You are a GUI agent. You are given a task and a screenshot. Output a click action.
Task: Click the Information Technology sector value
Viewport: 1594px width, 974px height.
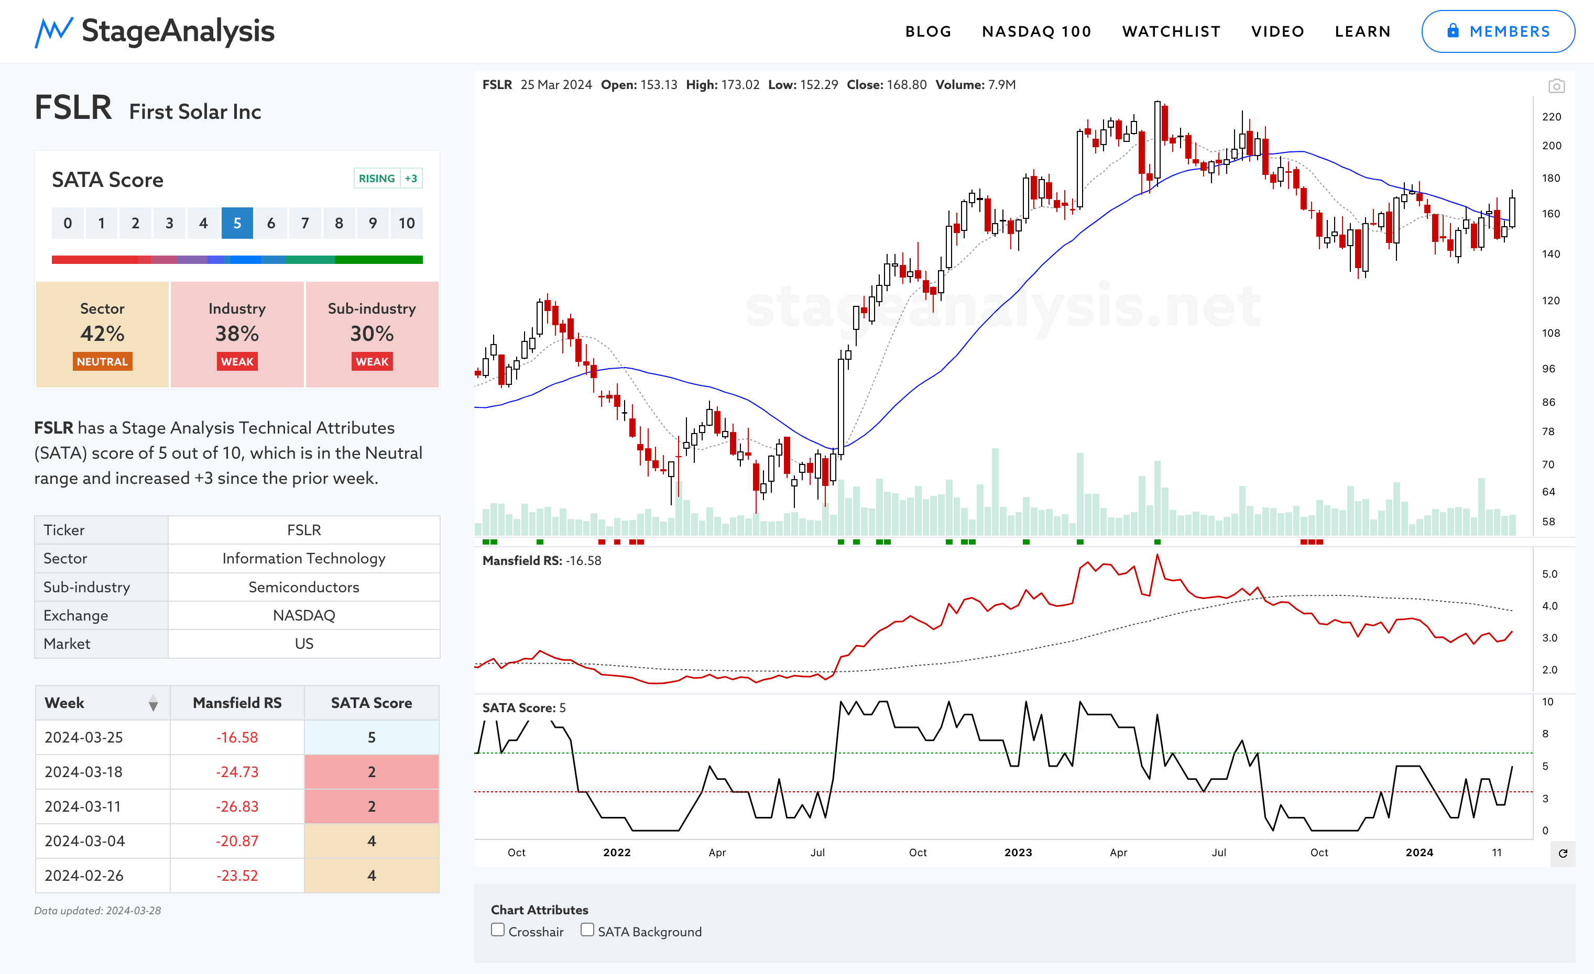click(304, 558)
